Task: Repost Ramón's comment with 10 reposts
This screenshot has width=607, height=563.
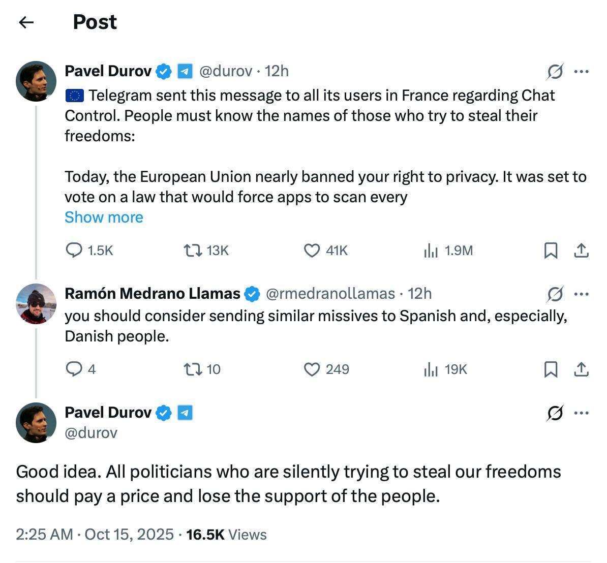Action: tap(192, 369)
